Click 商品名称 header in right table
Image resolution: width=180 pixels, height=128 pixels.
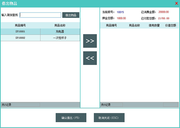135,25
